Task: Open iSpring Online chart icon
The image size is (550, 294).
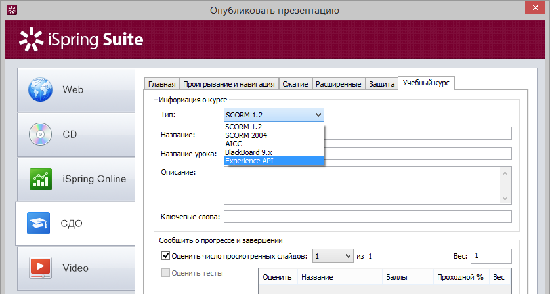Action: [40, 179]
